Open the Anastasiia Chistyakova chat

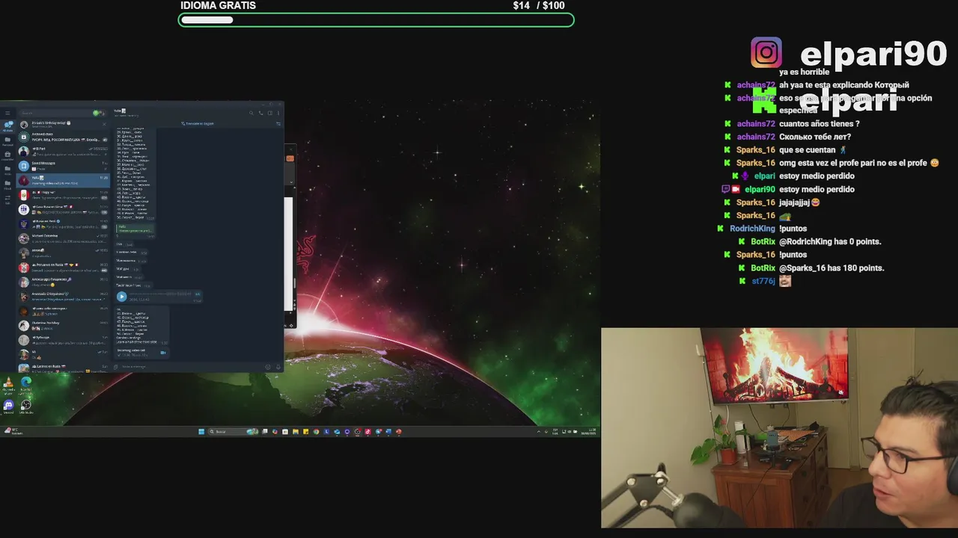(62, 297)
